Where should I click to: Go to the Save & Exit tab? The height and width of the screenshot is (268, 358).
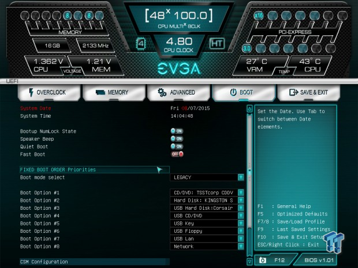click(309, 92)
